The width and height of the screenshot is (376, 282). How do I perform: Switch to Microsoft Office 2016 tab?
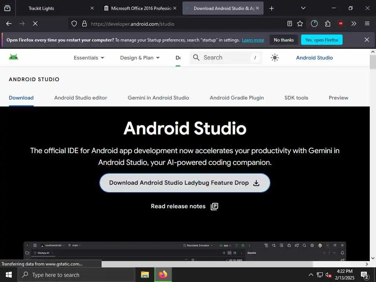pyautogui.click(x=140, y=8)
